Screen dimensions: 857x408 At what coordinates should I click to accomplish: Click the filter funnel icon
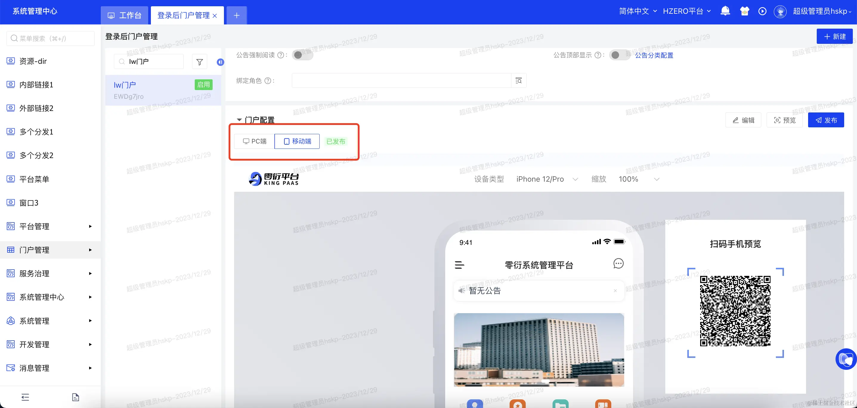[199, 62]
